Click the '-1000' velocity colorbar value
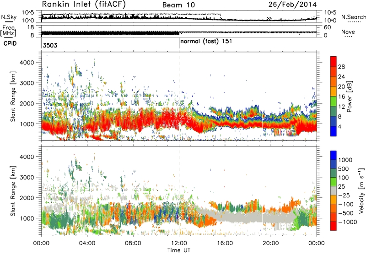Screen dimensions: 366x253 (x=348, y=222)
